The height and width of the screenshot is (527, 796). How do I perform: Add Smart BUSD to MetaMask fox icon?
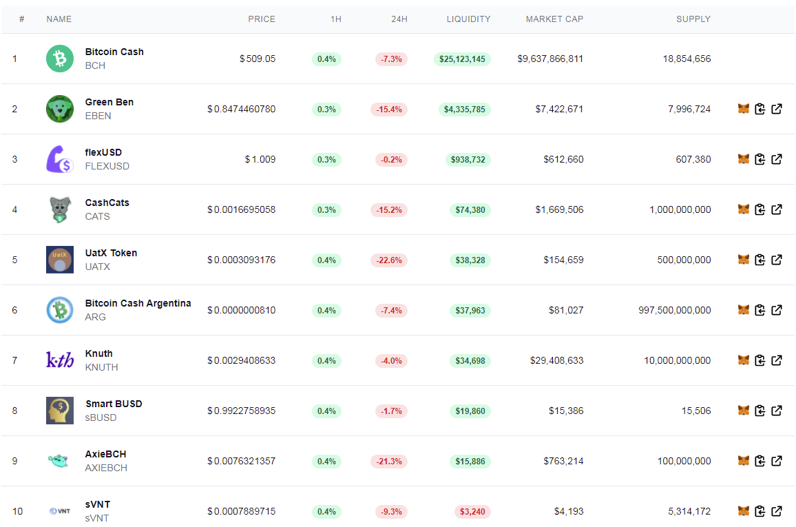point(743,410)
